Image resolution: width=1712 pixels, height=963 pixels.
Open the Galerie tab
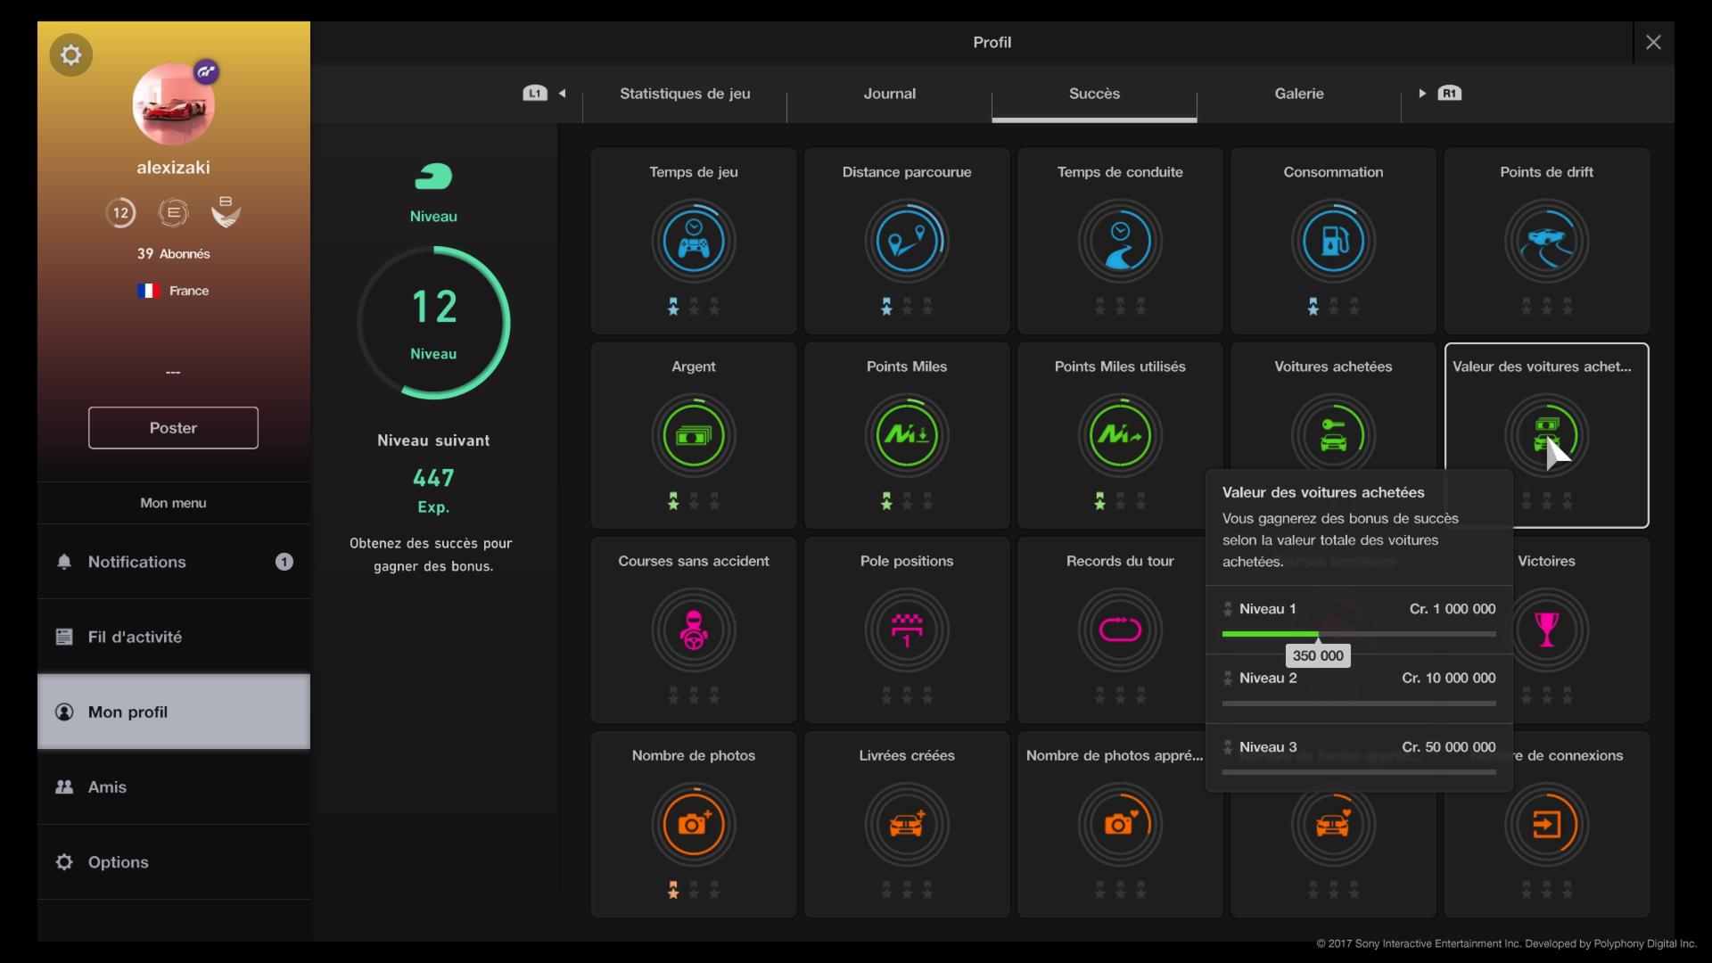[1298, 94]
